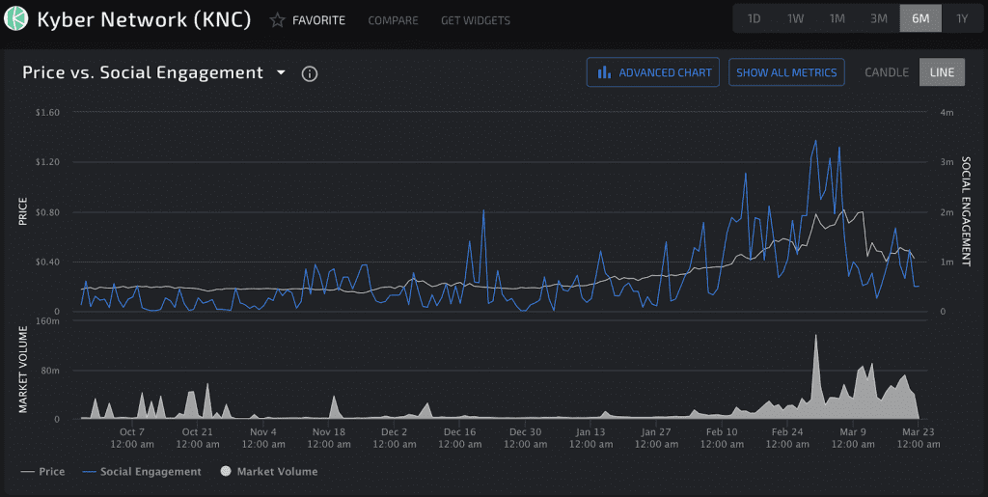Expand the Price vs. Social Engagement dropdown arrow

[x=281, y=73]
